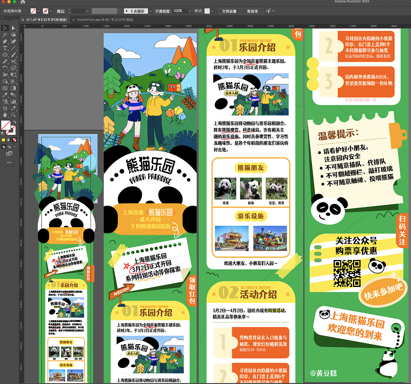411x384 pixels.
Task: Select the Selection tool (black arrow)
Action: click(5, 28)
